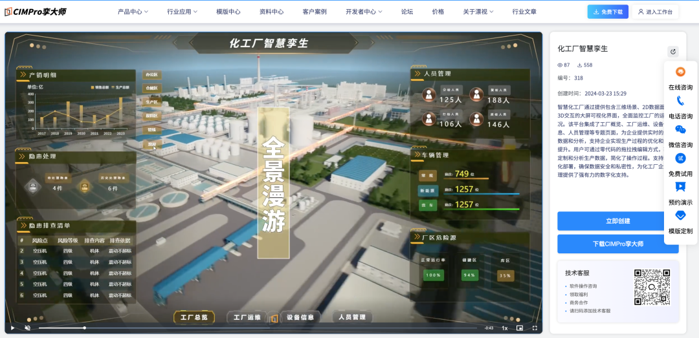Click the share icon beside the title
The width and height of the screenshot is (699, 338).
672,52
